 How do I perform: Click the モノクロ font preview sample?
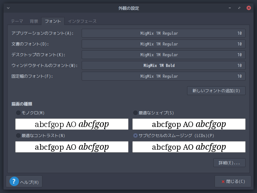72,124
